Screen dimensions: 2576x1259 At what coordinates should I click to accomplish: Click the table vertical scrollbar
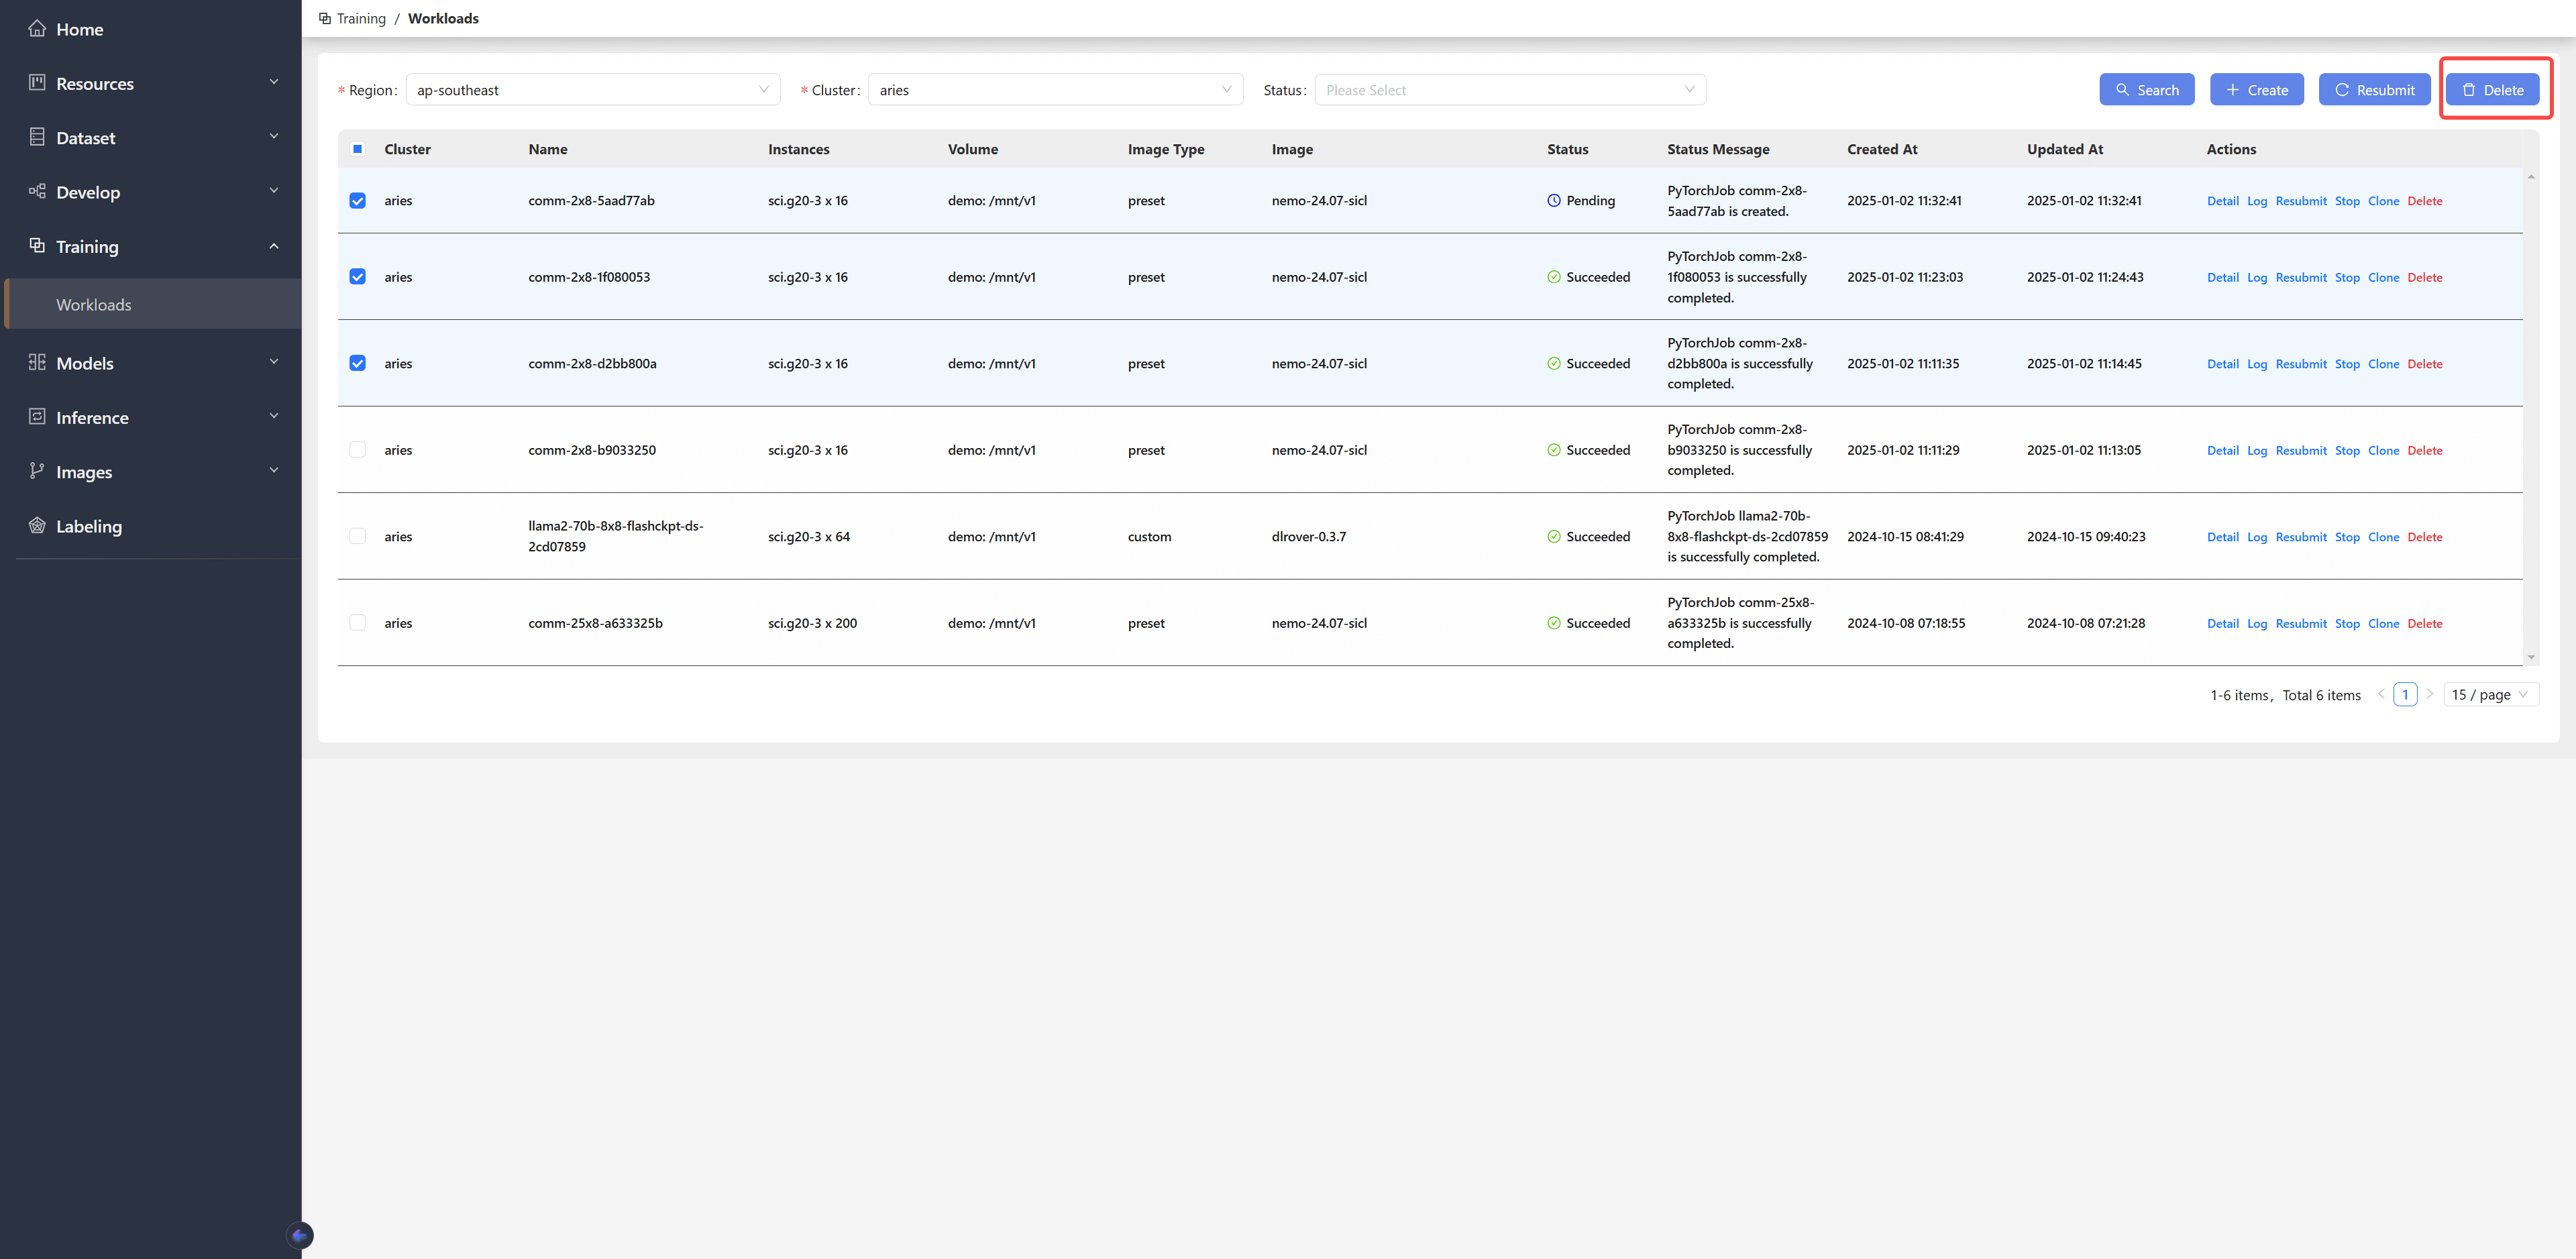tap(2531, 417)
